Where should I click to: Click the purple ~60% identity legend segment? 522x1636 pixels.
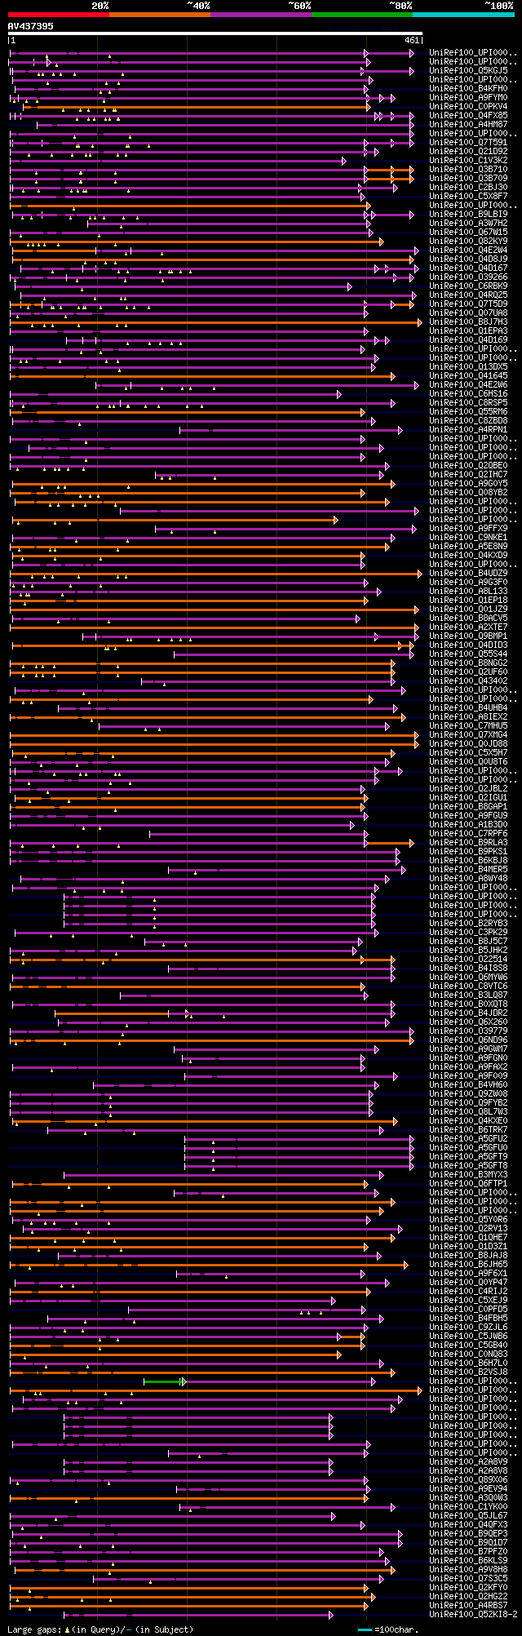[261, 14]
